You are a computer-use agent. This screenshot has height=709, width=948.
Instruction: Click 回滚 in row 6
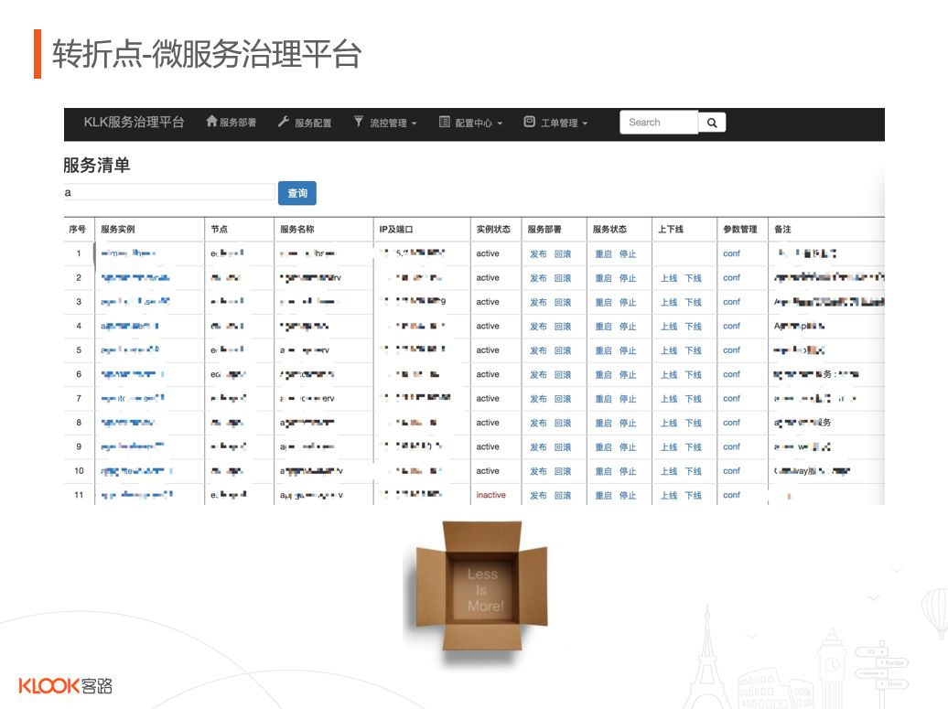563,375
